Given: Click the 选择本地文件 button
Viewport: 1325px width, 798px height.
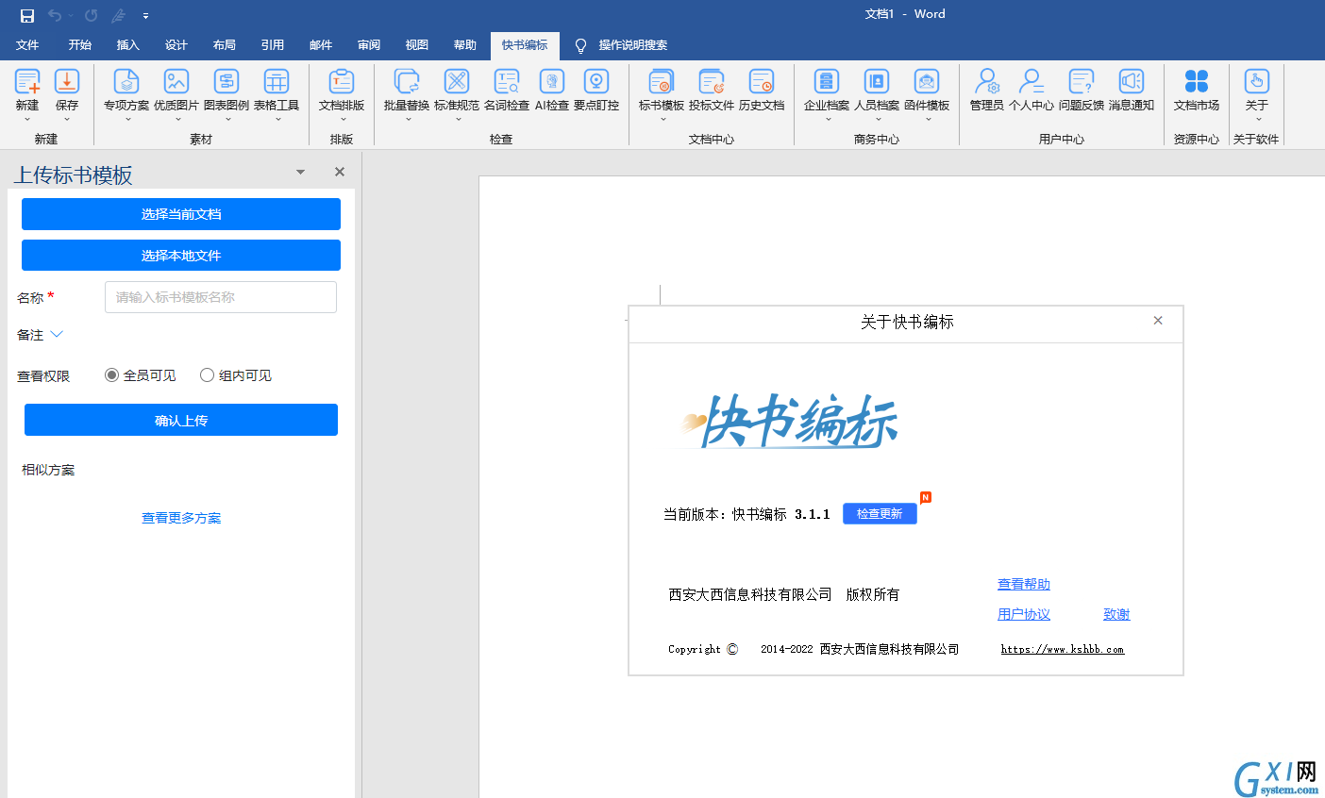Looking at the screenshot, I should click(x=181, y=256).
